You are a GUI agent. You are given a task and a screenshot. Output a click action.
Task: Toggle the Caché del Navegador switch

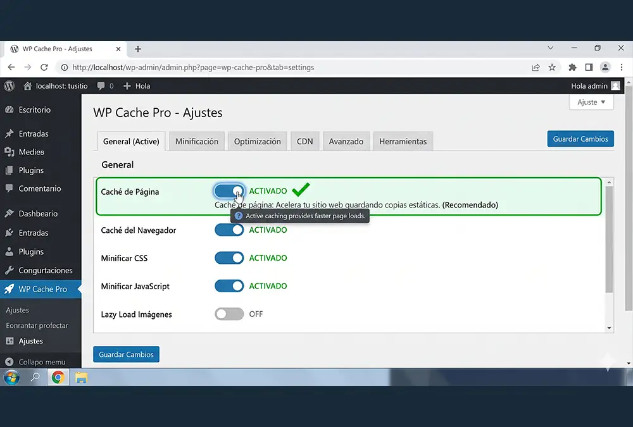point(229,230)
